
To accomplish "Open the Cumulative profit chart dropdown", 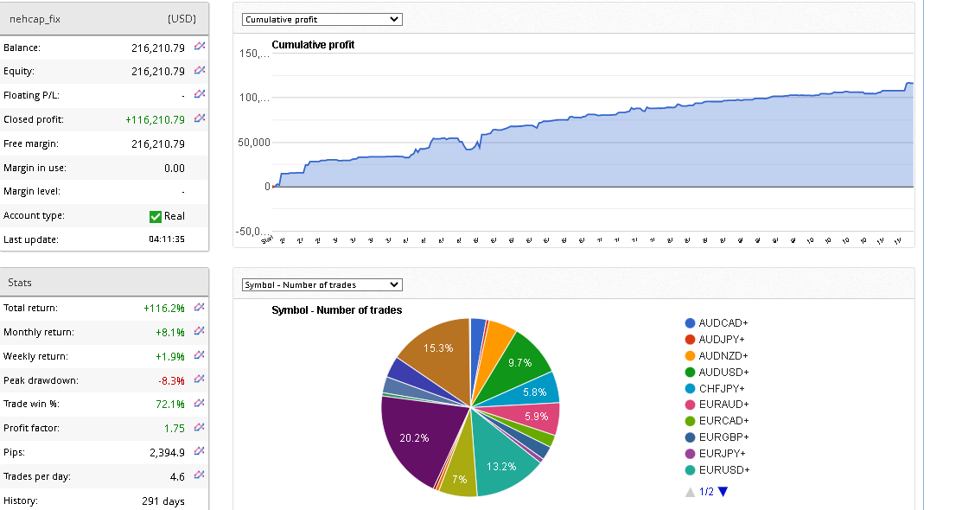I will tap(322, 19).
